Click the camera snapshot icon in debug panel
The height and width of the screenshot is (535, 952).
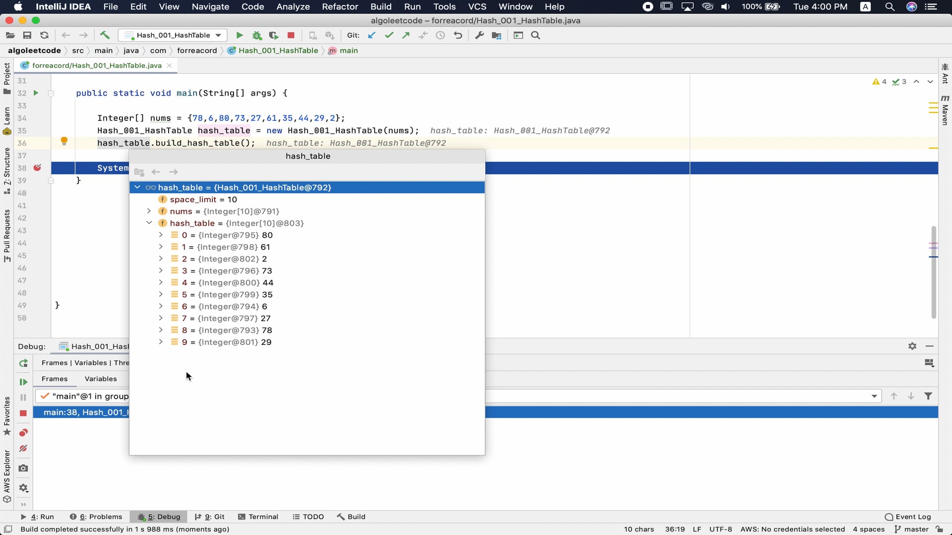click(x=23, y=468)
